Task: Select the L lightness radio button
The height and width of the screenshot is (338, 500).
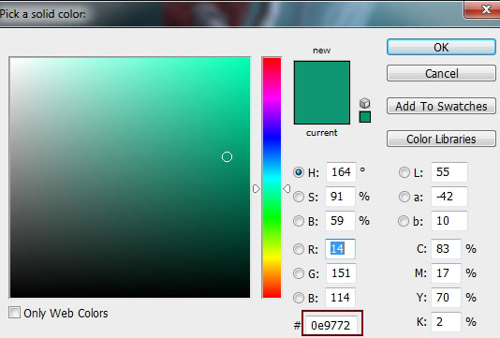Action: pos(404,172)
